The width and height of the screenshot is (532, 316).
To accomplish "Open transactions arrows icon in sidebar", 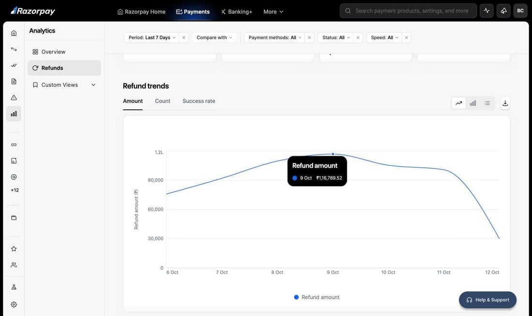I will pos(14,49).
